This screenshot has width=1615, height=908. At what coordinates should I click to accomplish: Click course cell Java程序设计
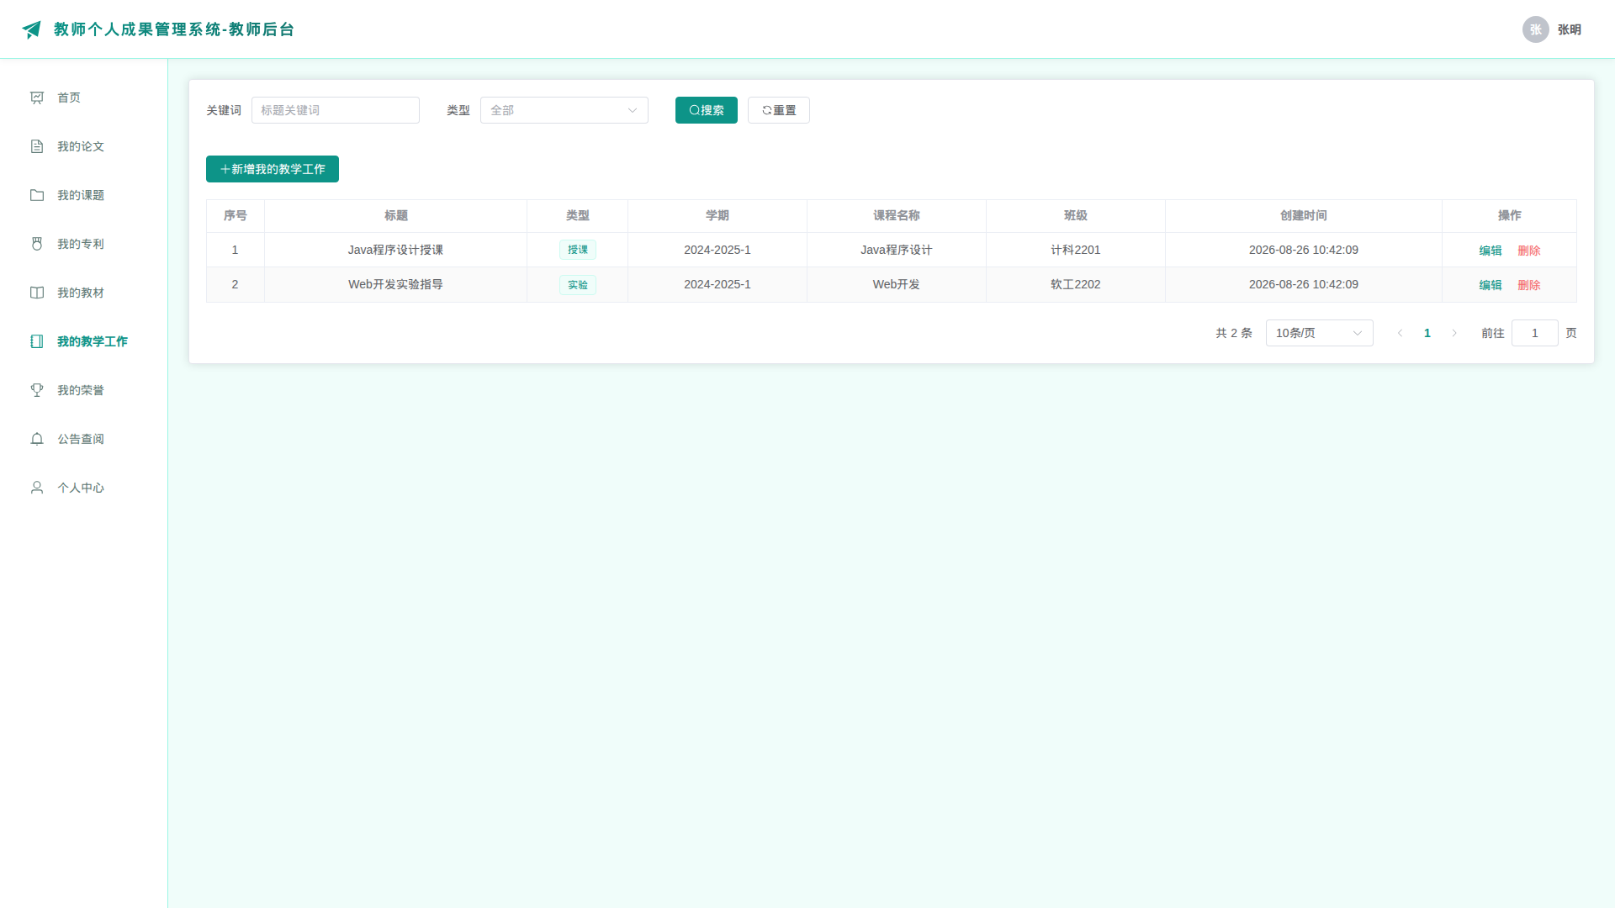tap(897, 250)
